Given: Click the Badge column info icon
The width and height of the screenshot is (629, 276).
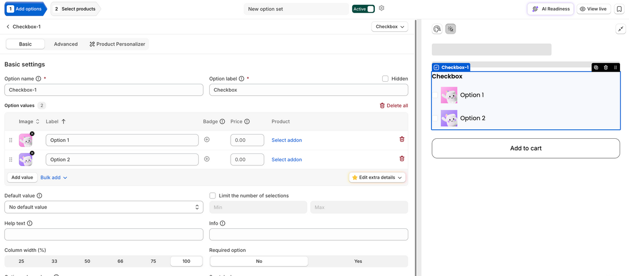Looking at the screenshot, I should tap(222, 122).
